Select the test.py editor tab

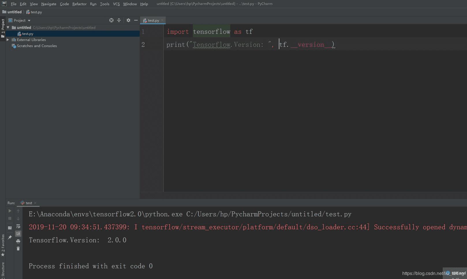coord(153,21)
